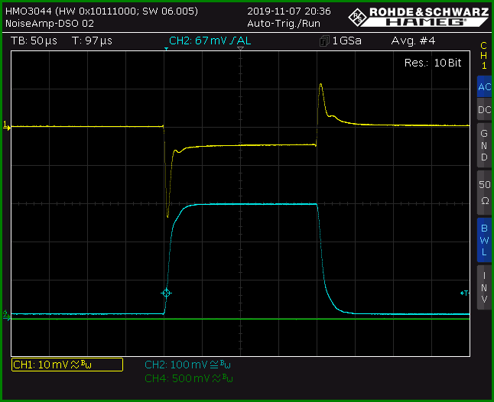Select the CH1 10 mV channel label
This screenshot has height=402, width=494.
pyautogui.click(x=67, y=365)
